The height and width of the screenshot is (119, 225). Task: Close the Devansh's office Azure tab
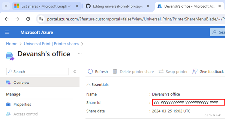[220, 6]
